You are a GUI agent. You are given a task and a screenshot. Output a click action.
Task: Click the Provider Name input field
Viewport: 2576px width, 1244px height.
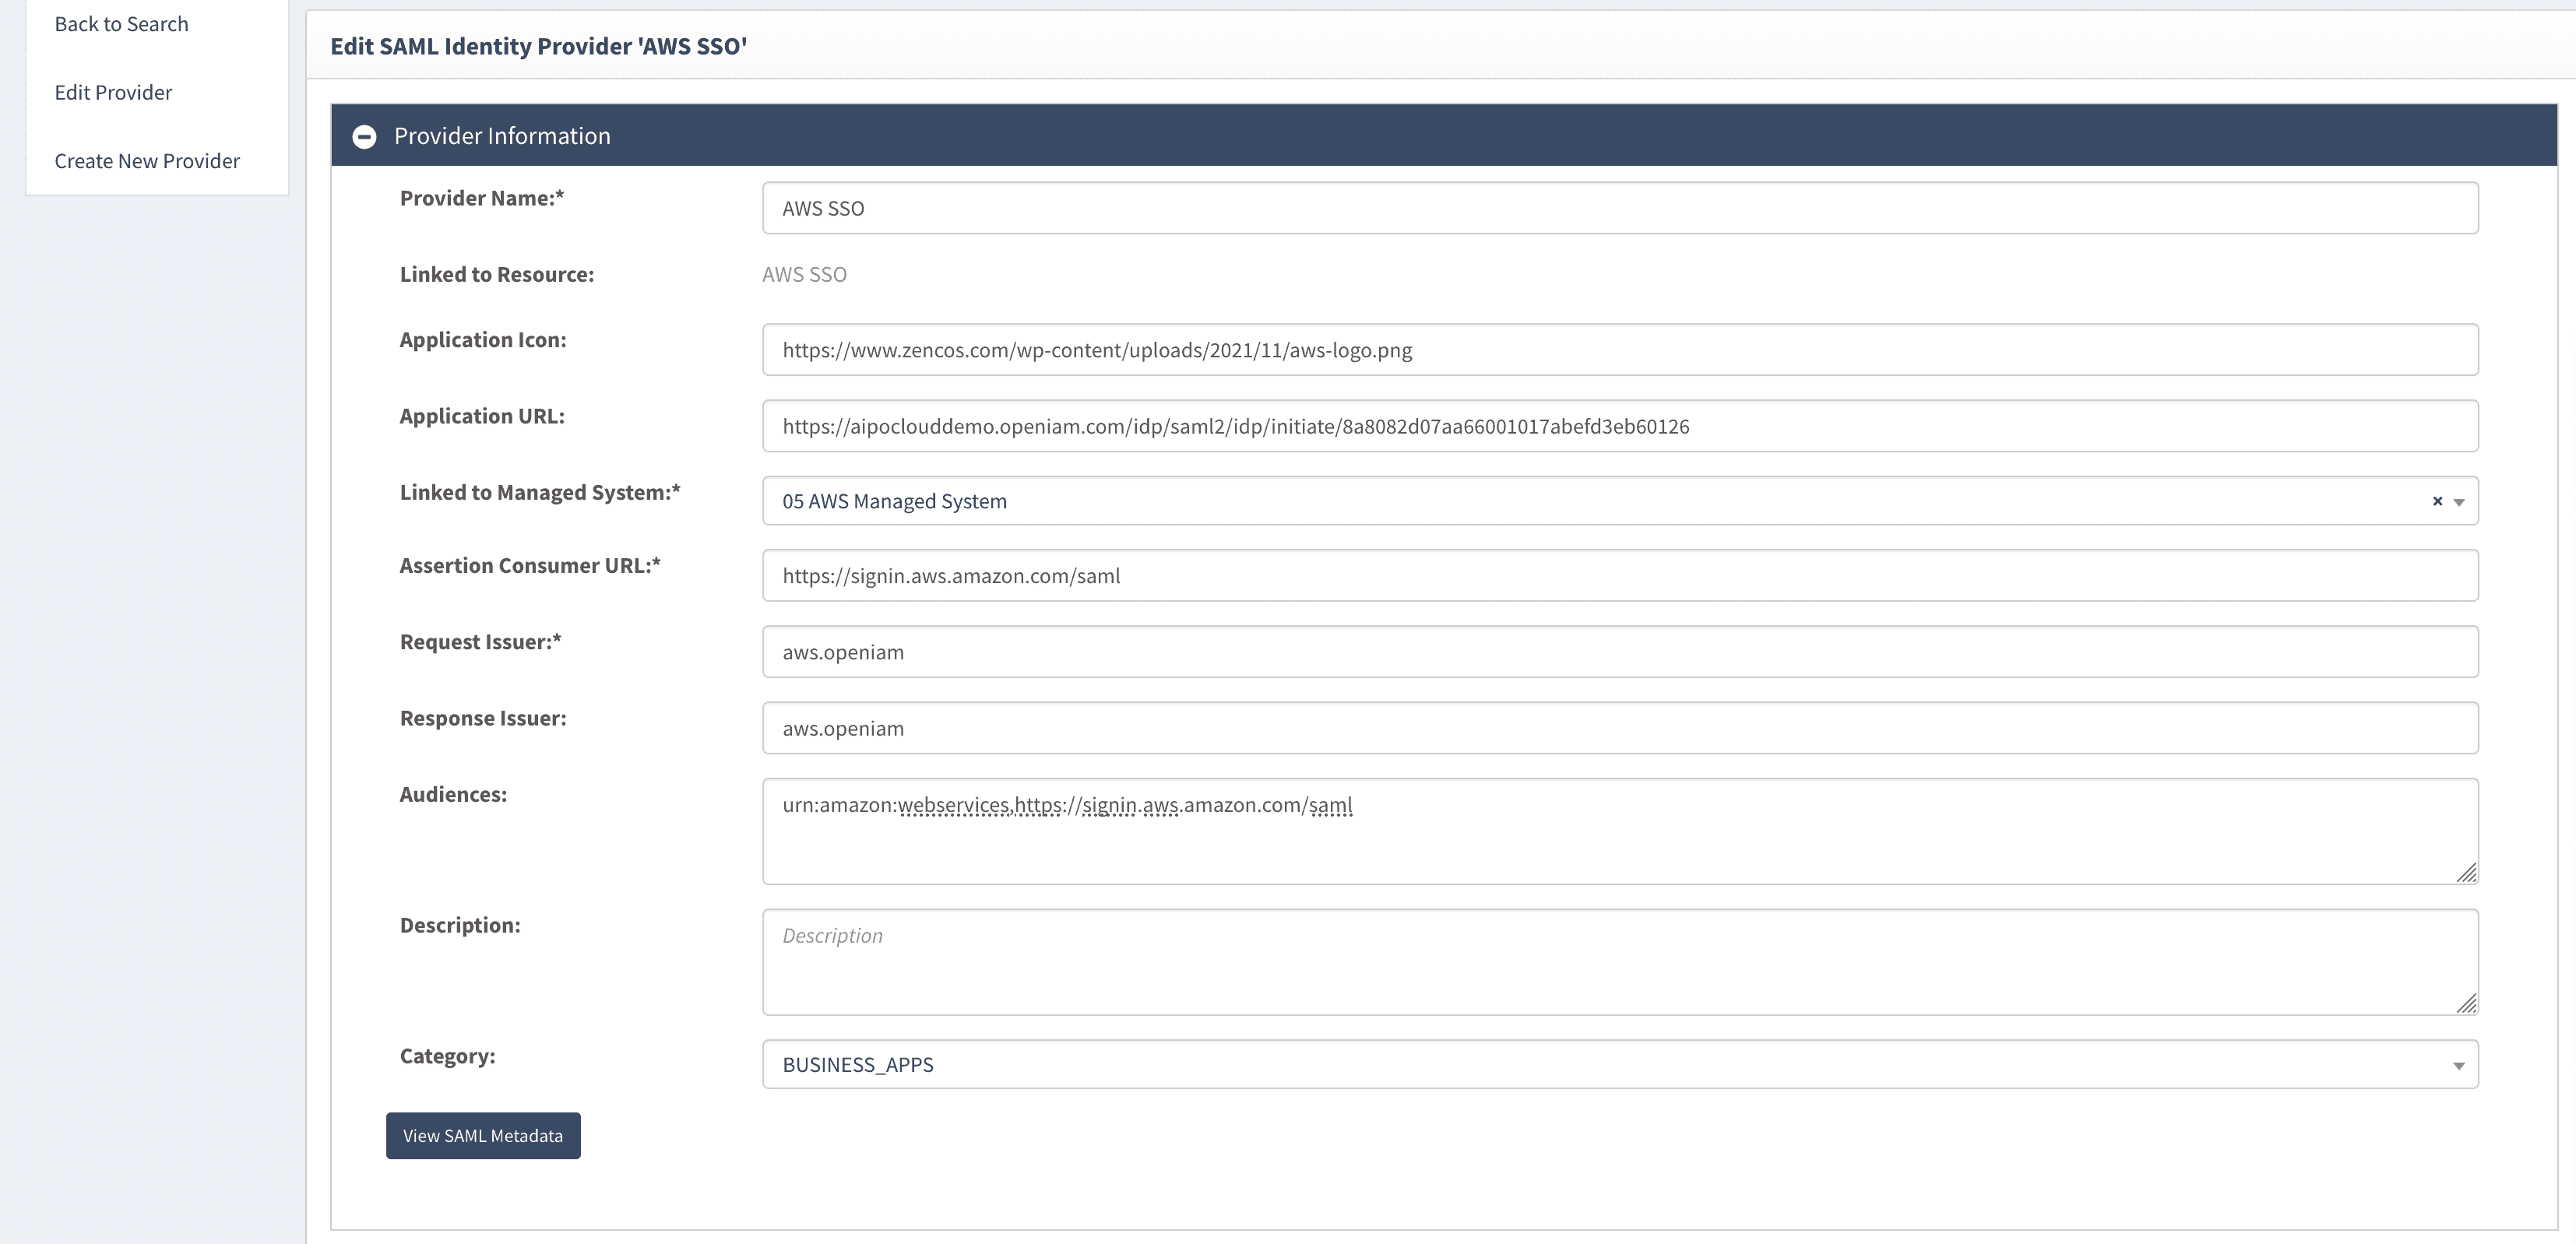tap(1619, 208)
